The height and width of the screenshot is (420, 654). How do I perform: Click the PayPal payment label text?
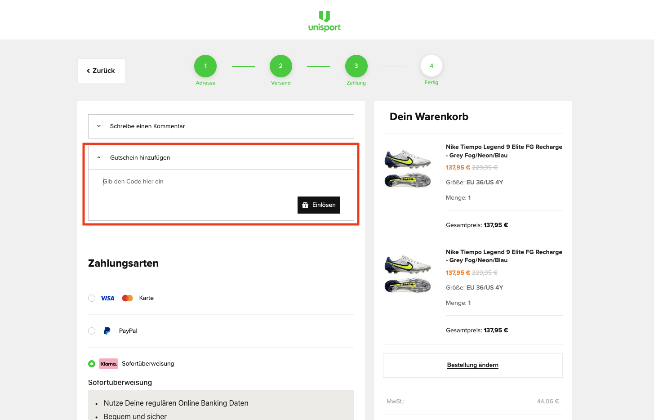pos(128,331)
